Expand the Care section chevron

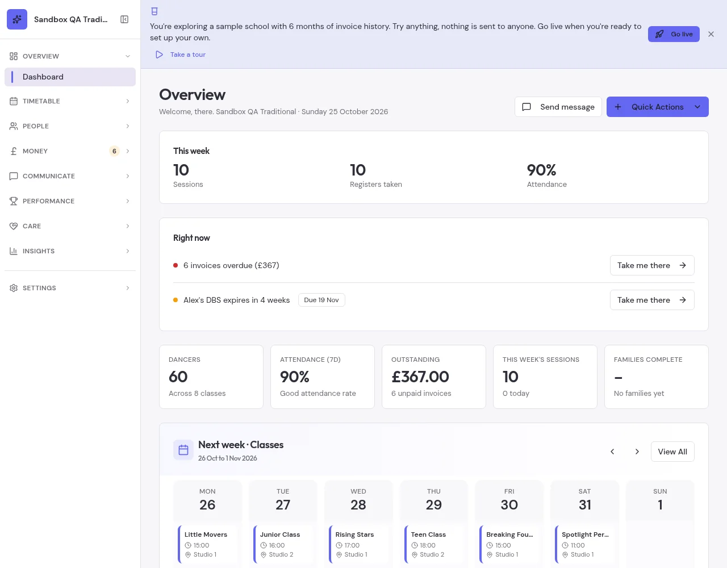[x=128, y=226]
